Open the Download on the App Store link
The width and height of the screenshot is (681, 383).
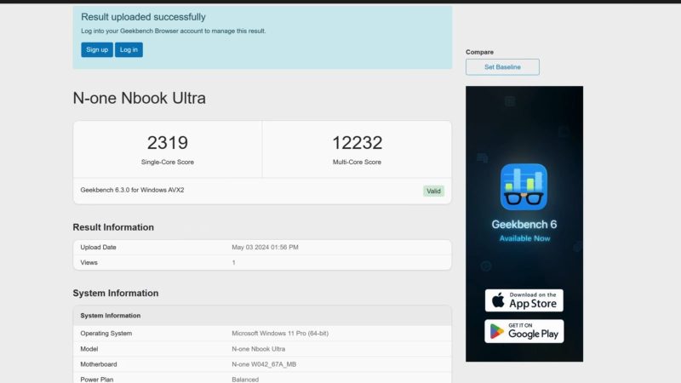click(524, 300)
